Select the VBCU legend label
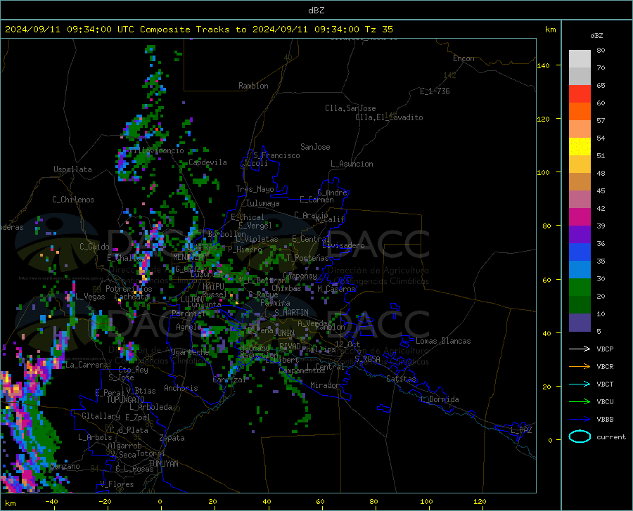Screen dimensions: 633x511 point(605,402)
